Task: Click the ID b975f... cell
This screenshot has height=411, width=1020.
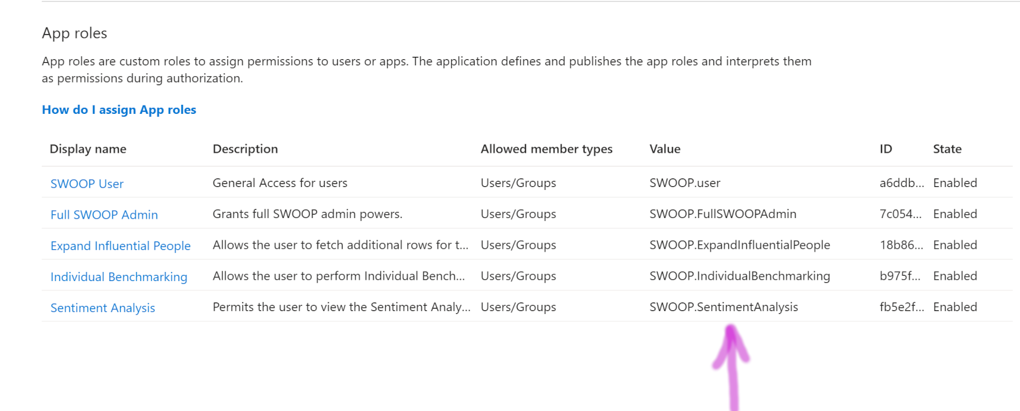Action: pos(900,276)
